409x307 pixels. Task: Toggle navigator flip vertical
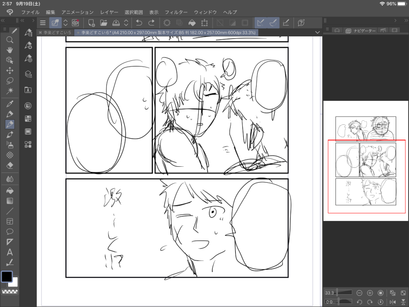(x=403, y=302)
